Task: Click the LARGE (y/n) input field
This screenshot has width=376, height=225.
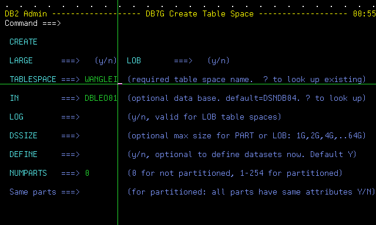Action: (88, 61)
